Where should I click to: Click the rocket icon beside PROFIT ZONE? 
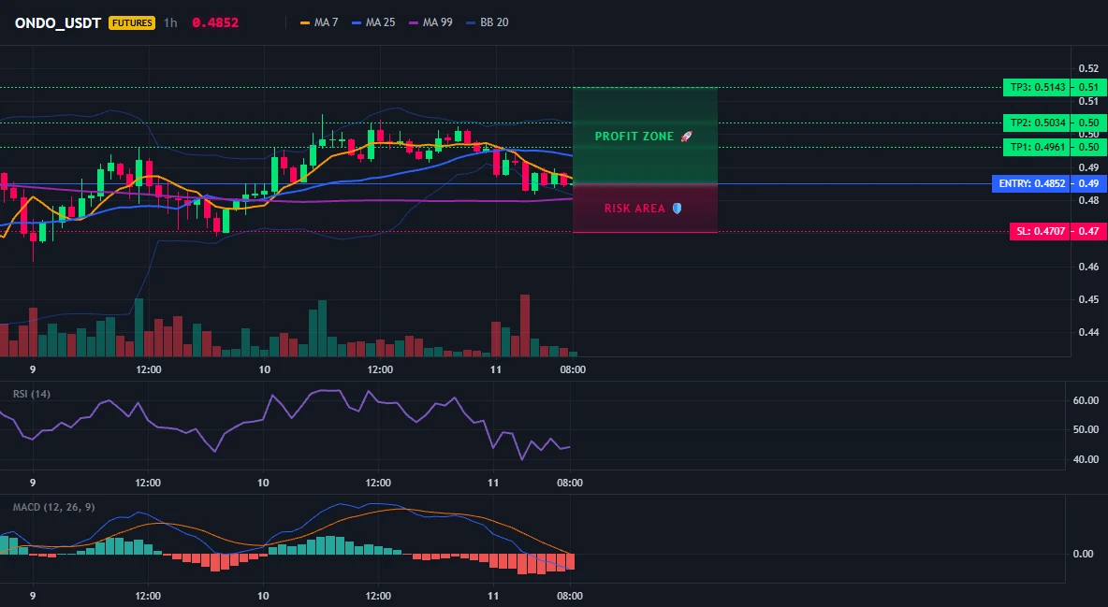pyautogui.click(x=686, y=137)
